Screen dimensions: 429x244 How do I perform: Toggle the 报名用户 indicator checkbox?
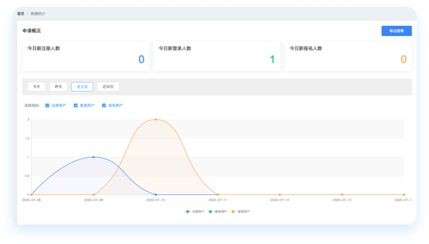[x=104, y=105]
